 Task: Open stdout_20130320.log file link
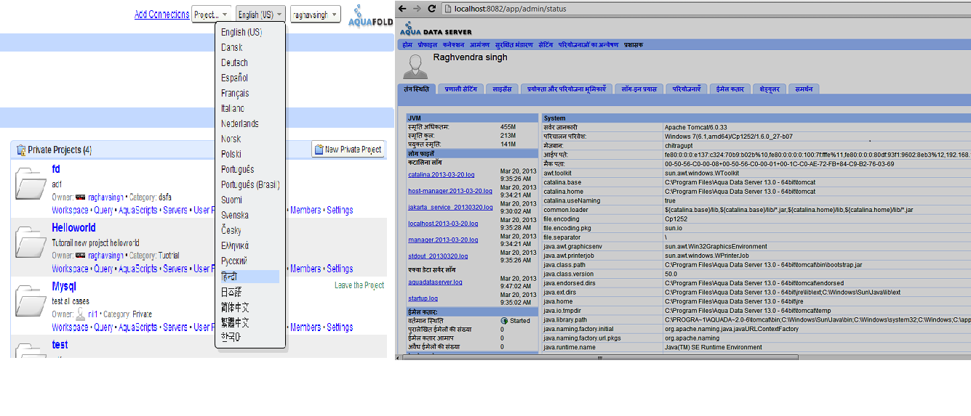(x=438, y=256)
